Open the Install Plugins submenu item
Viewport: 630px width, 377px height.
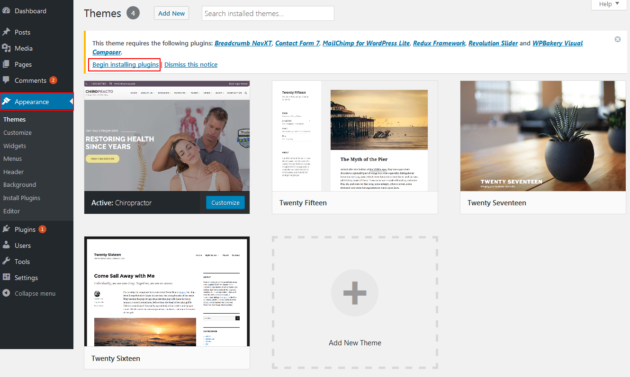pyautogui.click(x=22, y=198)
